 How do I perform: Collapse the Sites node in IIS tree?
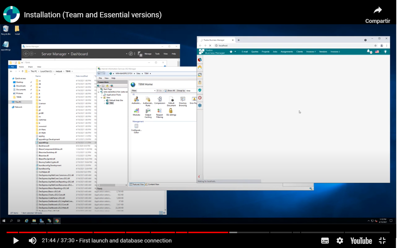(101, 97)
